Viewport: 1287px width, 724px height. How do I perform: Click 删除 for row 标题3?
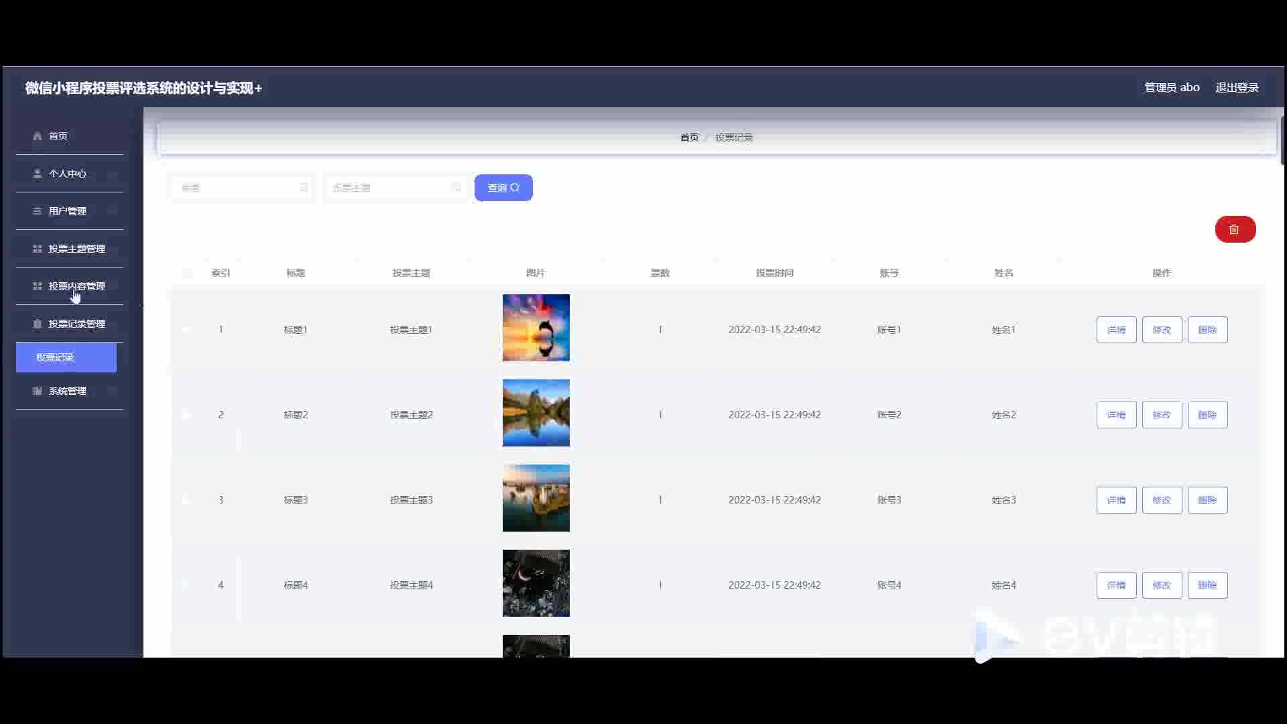point(1208,500)
